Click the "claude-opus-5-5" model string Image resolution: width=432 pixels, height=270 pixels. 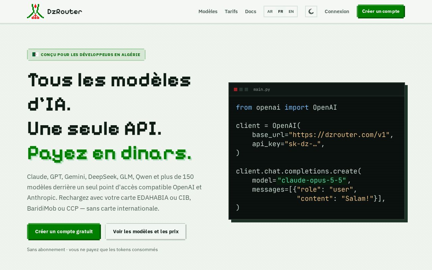pyautogui.click(x=312, y=180)
